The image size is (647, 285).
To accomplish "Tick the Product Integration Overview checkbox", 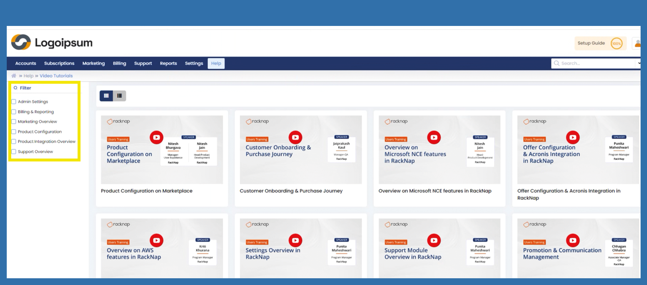I will point(14,141).
